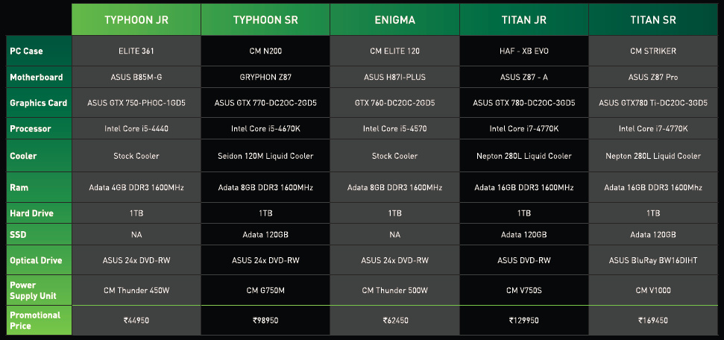Viewport: 724px width, 340px height.
Task: Click the ₹44950 price cell
Action: pyautogui.click(x=136, y=320)
